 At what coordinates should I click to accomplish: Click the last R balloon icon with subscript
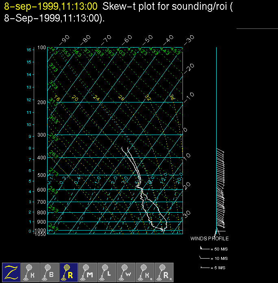(164, 272)
